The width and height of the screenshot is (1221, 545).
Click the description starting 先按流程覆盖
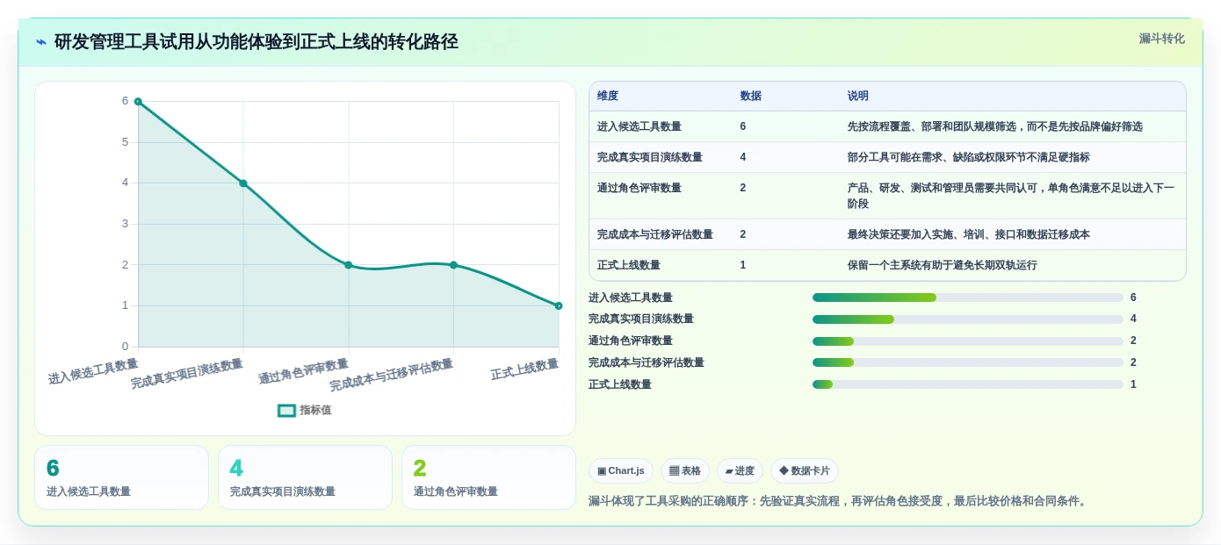[x=995, y=126]
